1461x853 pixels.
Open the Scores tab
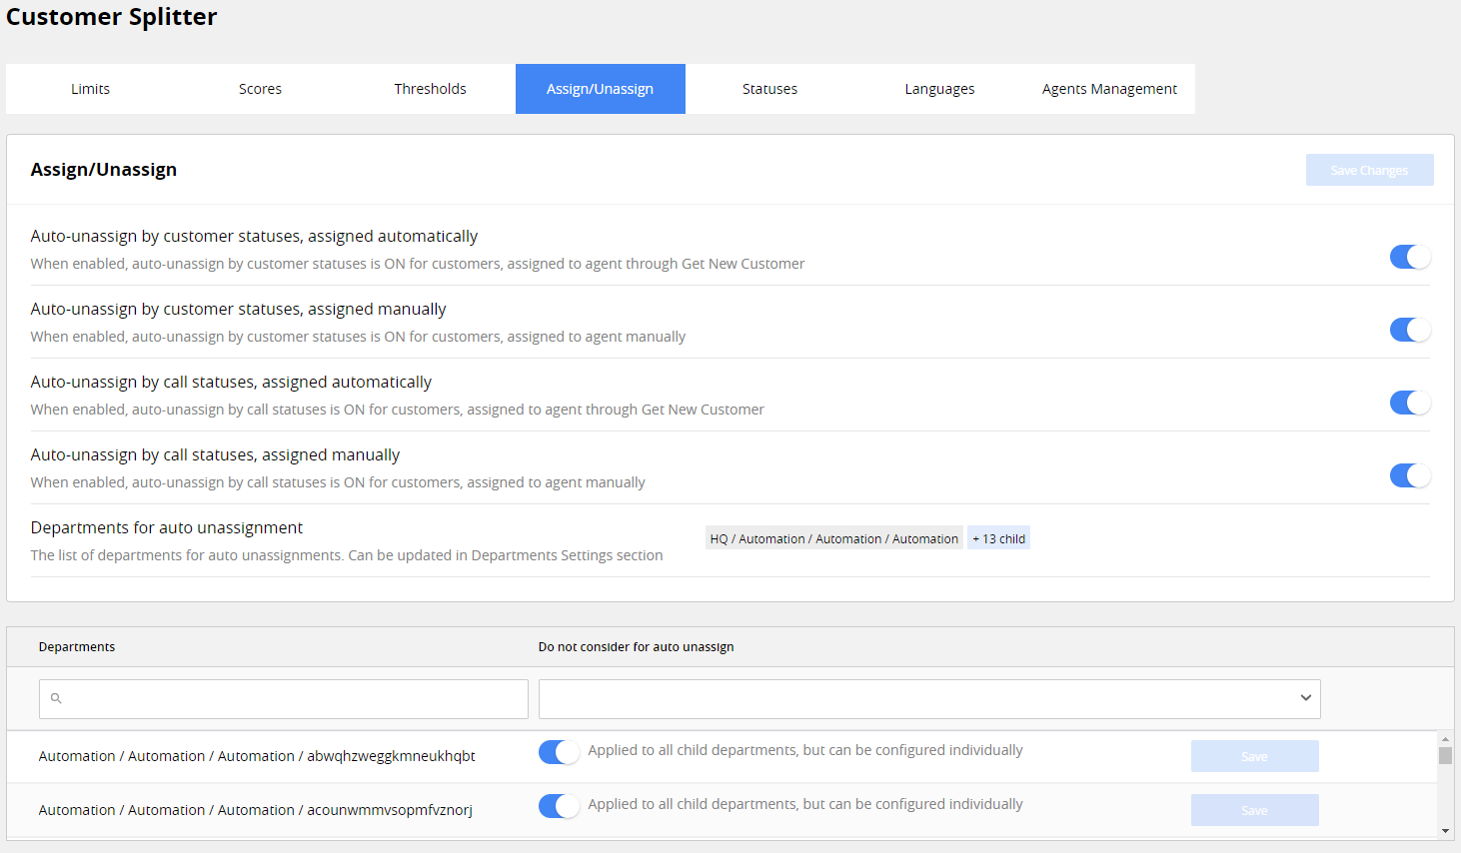tap(260, 88)
